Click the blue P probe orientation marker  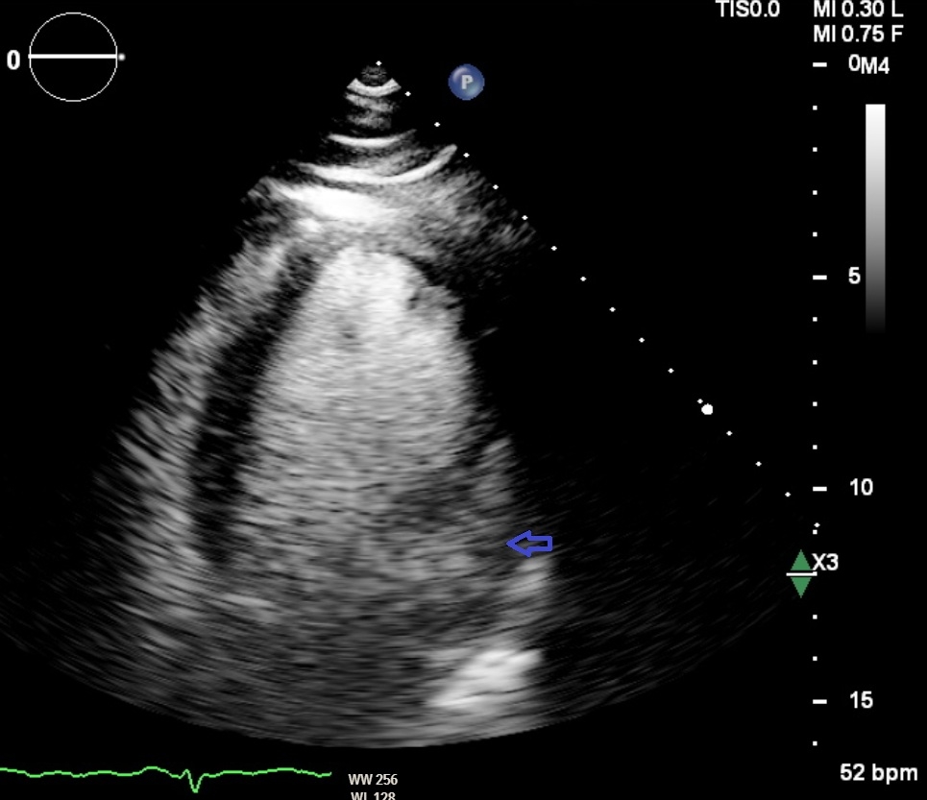click(466, 83)
